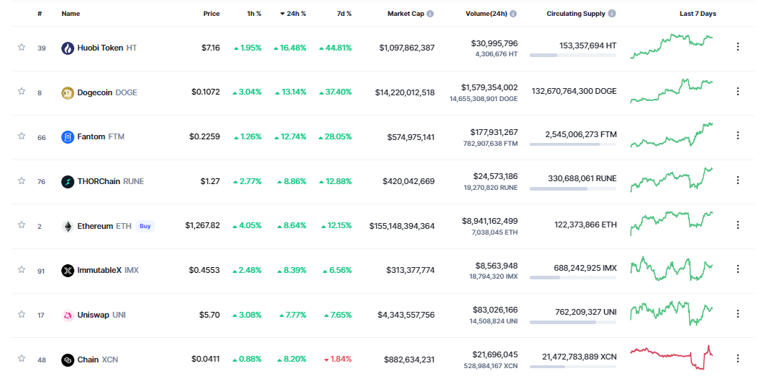
Task: Open the Huobi Token HT name link
Action: [x=107, y=48]
